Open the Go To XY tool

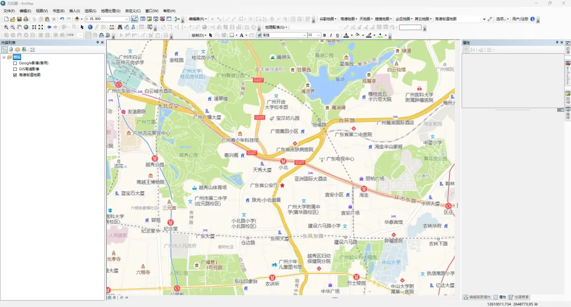(x=134, y=27)
